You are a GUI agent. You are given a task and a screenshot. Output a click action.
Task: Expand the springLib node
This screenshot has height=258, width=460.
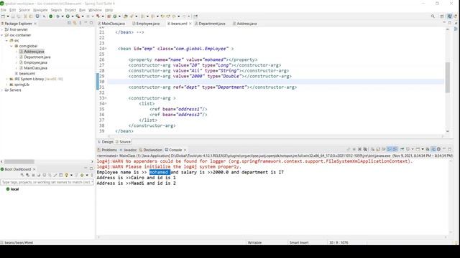pos(7,85)
